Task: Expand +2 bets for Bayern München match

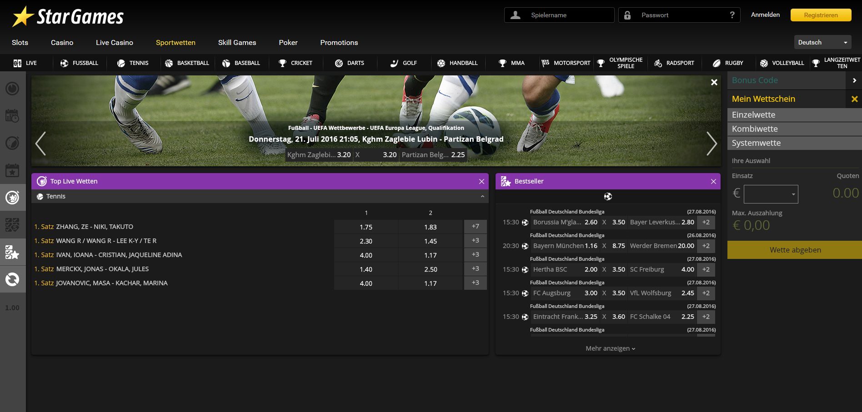Action: (706, 246)
